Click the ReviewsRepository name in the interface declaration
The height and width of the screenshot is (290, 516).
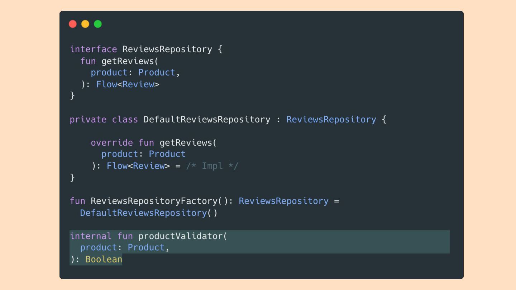pyautogui.click(x=167, y=49)
